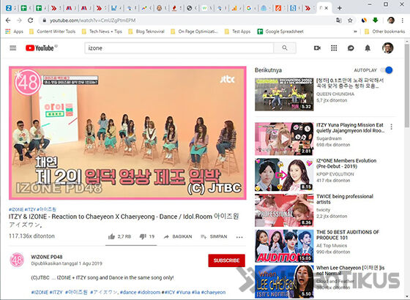Open IZ*ONE Members Evolution video title
Image resolution: width=410 pixels, height=300 pixels.
[346, 163]
